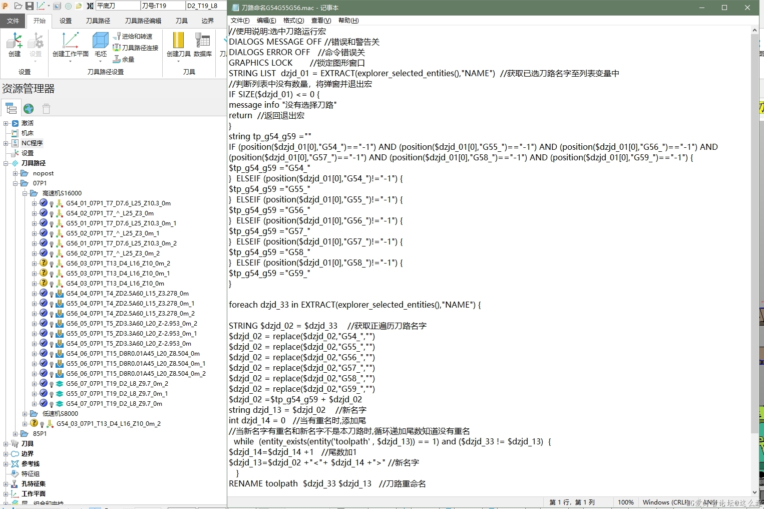Open the 刀具路径编辑 ribbon tab
The width and height of the screenshot is (764, 509).
[143, 21]
